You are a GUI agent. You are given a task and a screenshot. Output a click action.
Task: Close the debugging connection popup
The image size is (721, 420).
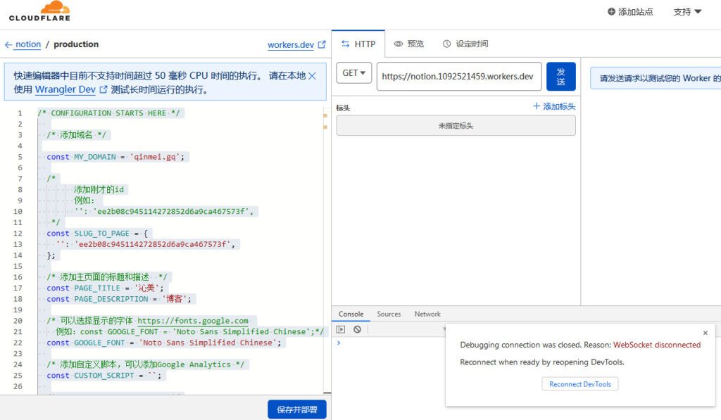click(706, 333)
